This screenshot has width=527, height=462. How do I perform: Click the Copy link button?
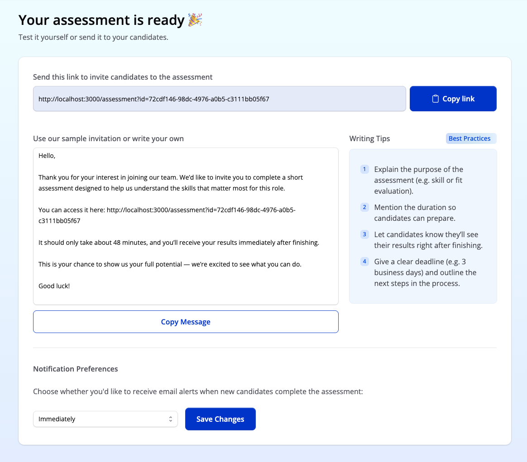(x=453, y=98)
